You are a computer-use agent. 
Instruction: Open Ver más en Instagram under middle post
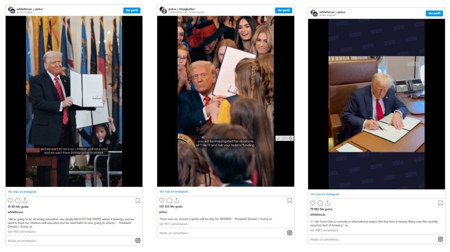pyautogui.click(x=174, y=191)
